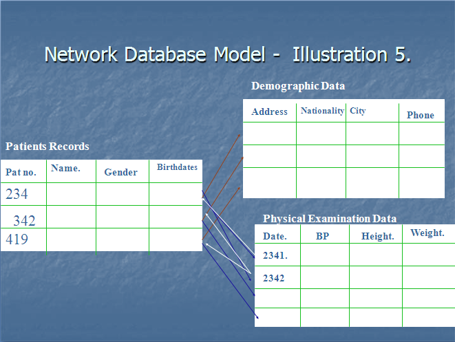The height and width of the screenshot is (342, 455).
Task: Select patient number 234 cell
Action: 17,194
